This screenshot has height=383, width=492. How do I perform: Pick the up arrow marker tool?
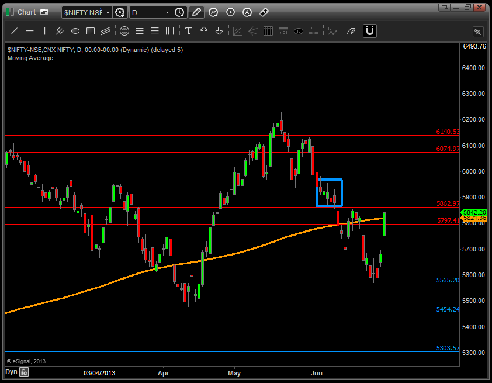click(x=204, y=31)
